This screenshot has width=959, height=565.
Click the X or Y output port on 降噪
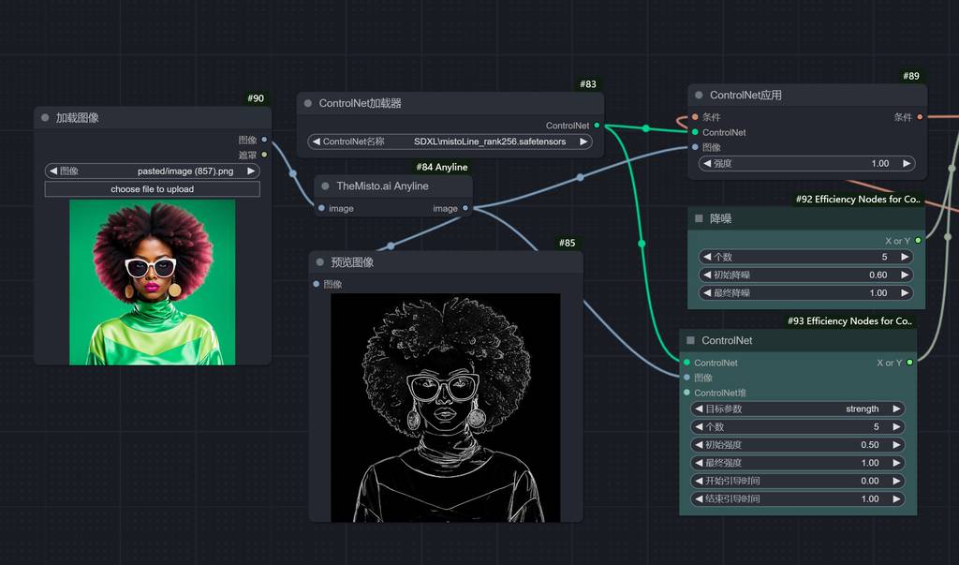(x=917, y=241)
